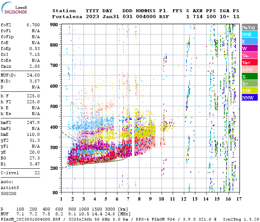Select the X+ light green legend swatch

pyautogui.click(x=250, y=83)
